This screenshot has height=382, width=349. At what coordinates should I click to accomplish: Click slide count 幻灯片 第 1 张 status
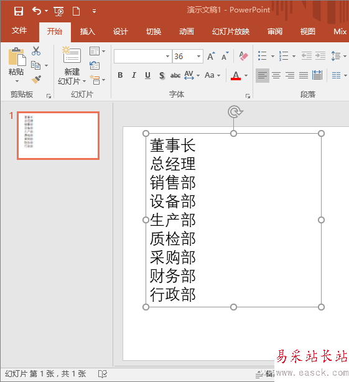point(45,374)
